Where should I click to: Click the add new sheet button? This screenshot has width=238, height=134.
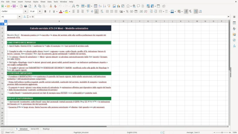[17, 129]
